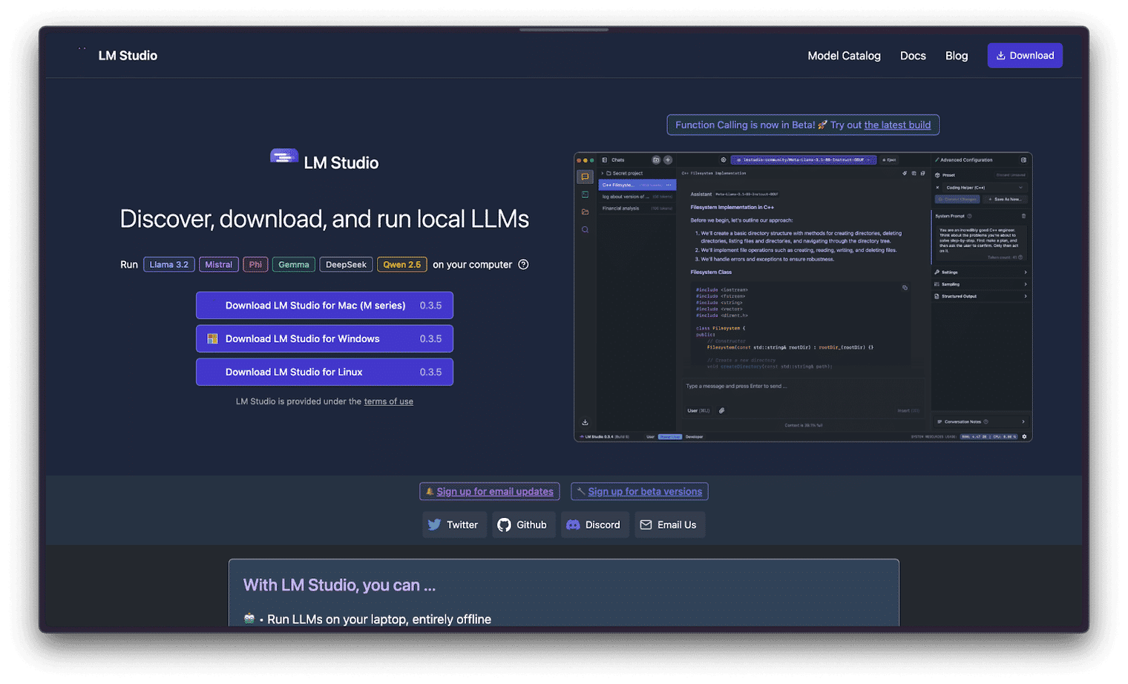Click the Developer terminal icon in the preview sidebar
Screen dimensions: 1128x684
point(585,194)
